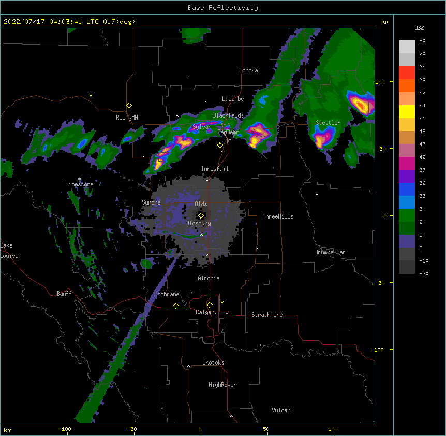
Task: Select the radar site marker near Olds
Action: point(201,215)
